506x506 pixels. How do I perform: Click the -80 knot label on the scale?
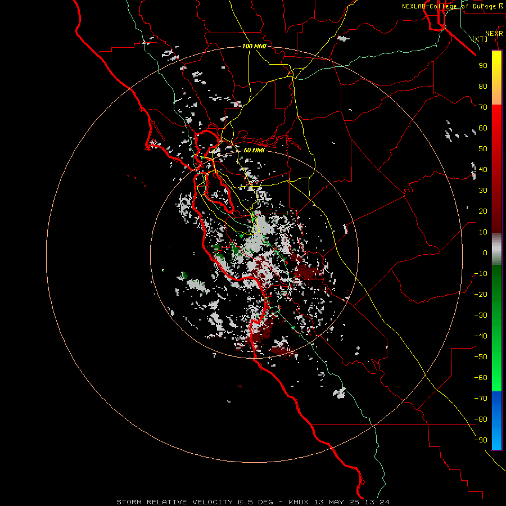click(481, 419)
